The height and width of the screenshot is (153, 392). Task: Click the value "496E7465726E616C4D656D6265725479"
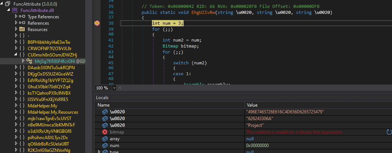click(x=285, y=112)
